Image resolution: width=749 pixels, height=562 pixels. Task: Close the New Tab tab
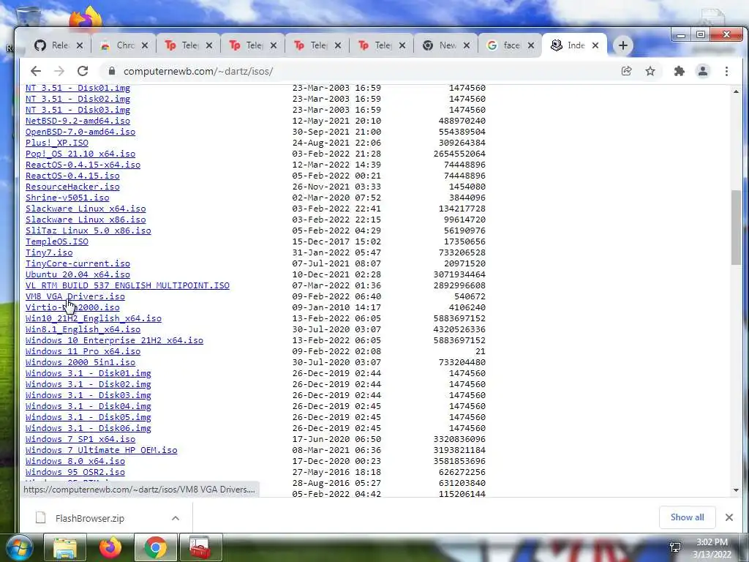(x=467, y=45)
